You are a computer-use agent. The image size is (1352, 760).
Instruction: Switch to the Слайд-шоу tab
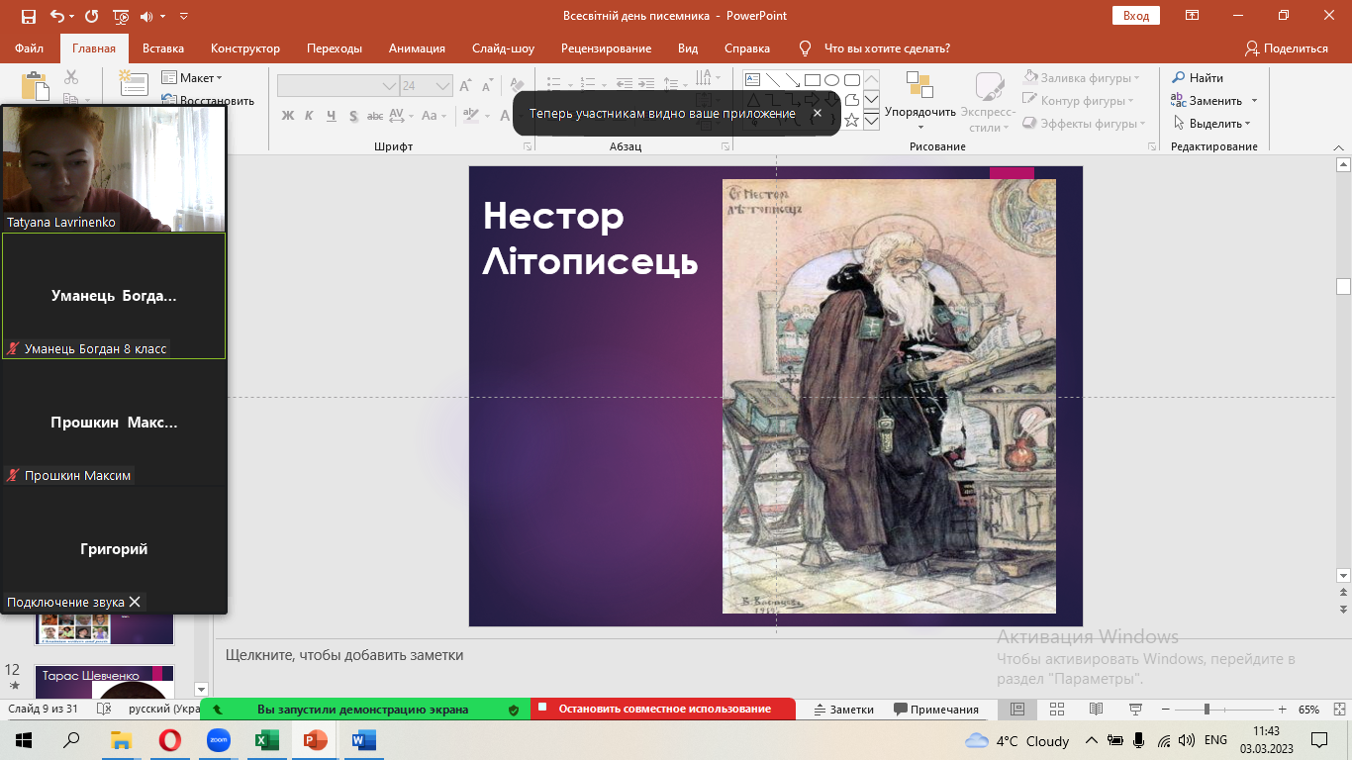point(503,48)
